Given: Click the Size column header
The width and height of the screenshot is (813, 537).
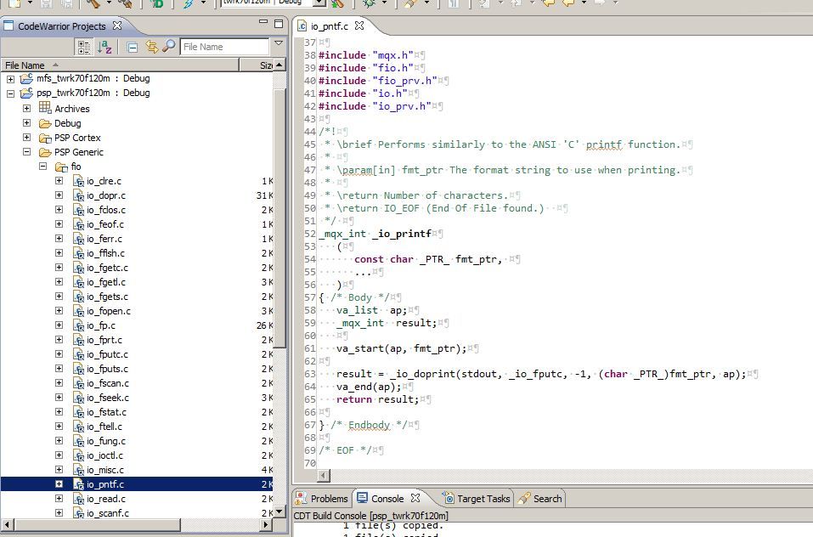Looking at the screenshot, I should click(x=257, y=65).
